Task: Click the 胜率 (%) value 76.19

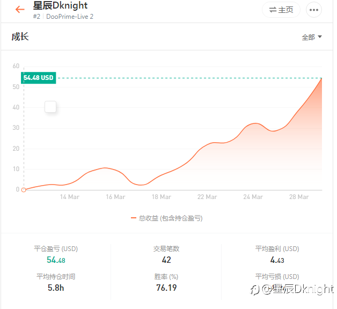Action: coord(166,288)
